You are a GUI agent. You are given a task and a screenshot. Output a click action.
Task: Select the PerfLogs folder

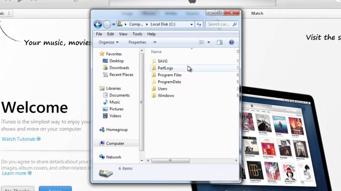pyautogui.click(x=165, y=68)
